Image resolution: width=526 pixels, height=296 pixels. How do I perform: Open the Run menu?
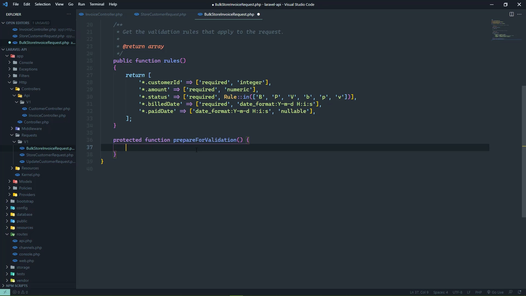81,4
